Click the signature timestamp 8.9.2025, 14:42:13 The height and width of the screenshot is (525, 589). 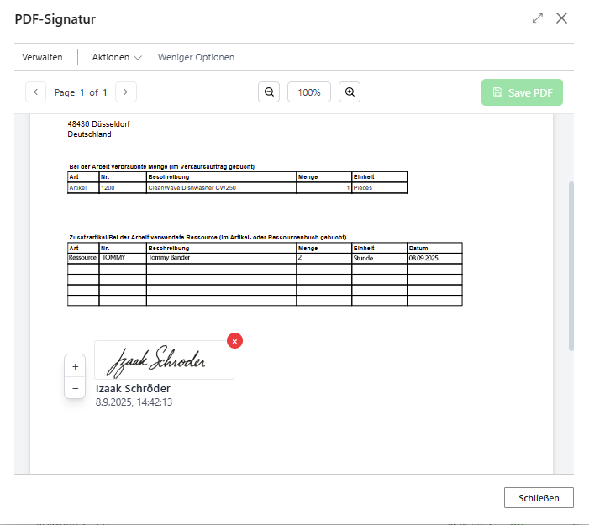(x=134, y=402)
